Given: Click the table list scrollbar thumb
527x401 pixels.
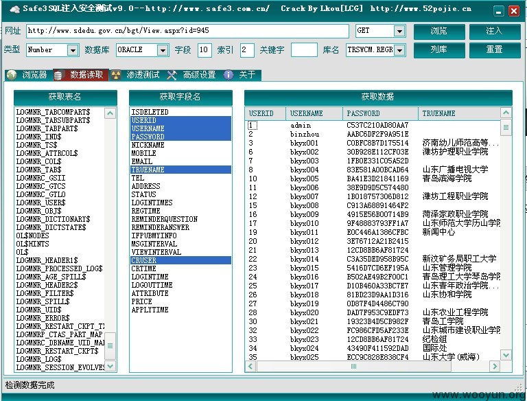Looking at the screenshot, I should (x=110, y=346).
